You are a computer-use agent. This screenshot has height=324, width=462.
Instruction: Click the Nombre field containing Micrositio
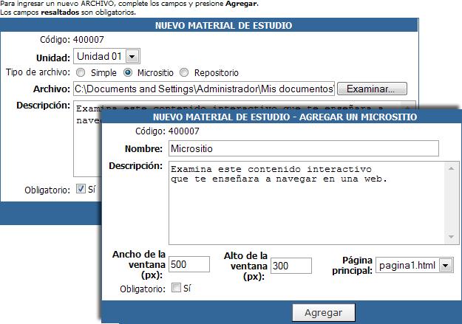(304, 148)
